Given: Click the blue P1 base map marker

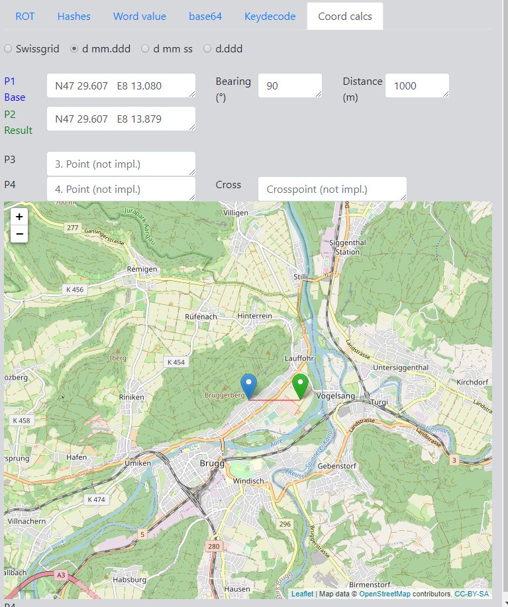Looking at the screenshot, I should (x=248, y=386).
